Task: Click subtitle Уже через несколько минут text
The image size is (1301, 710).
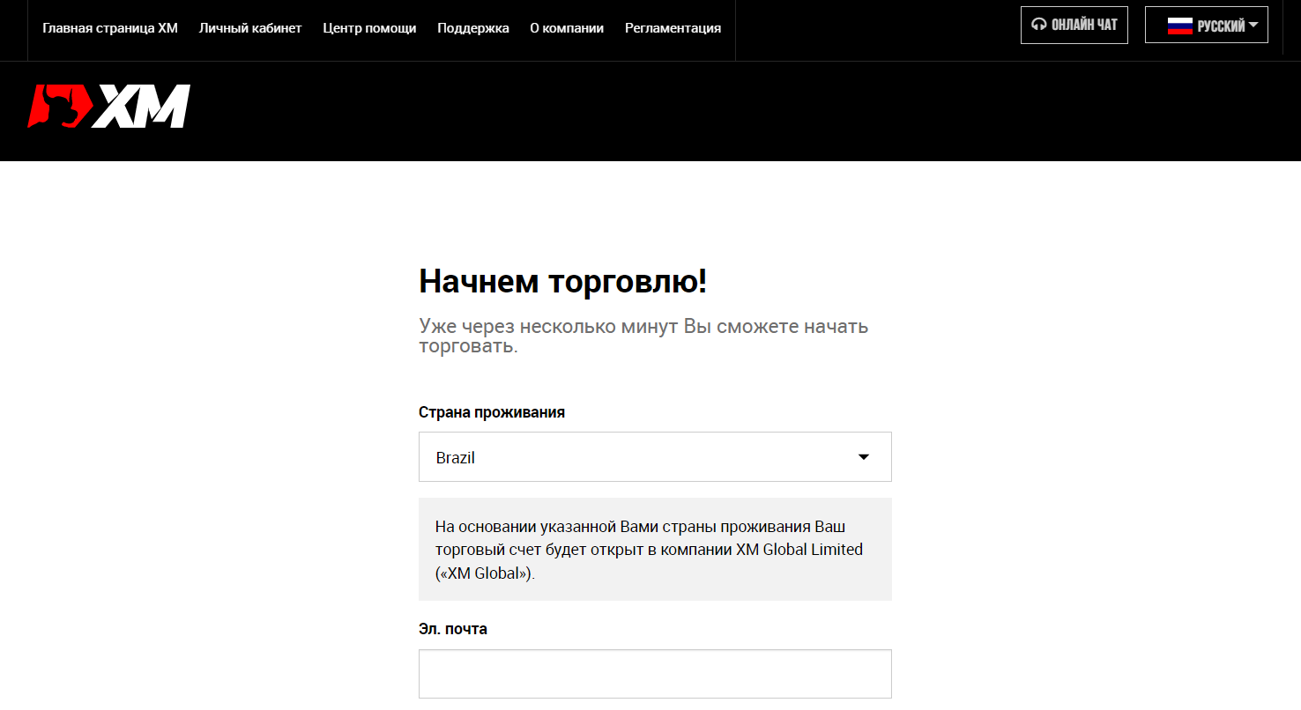Action: 643,336
